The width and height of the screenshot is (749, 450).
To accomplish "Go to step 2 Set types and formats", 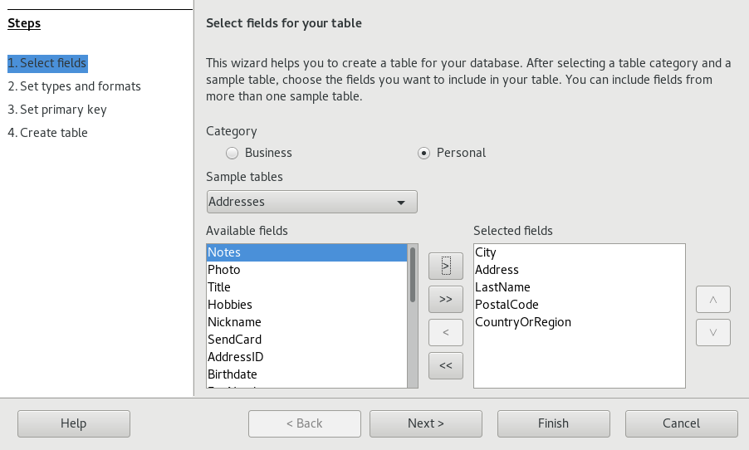I will [74, 86].
